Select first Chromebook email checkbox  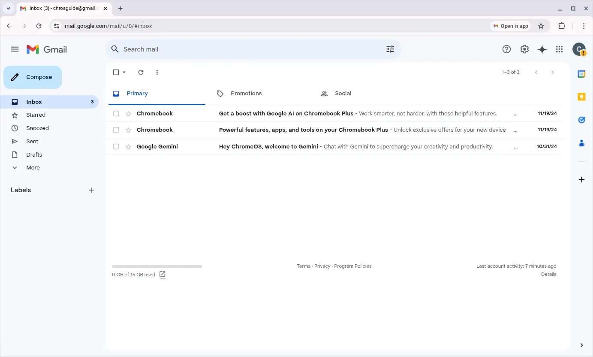point(116,114)
